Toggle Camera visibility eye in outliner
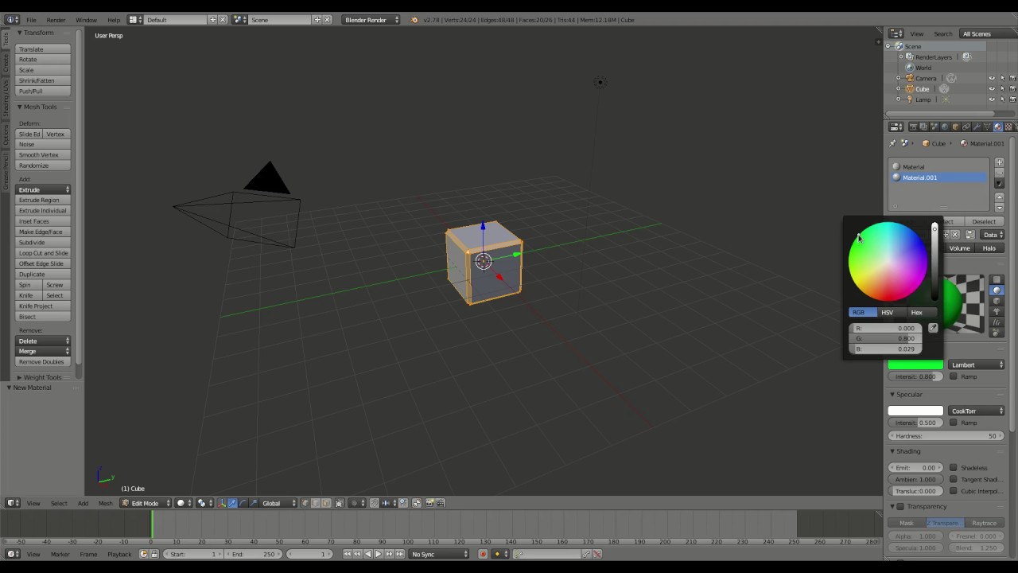 [992, 78]
